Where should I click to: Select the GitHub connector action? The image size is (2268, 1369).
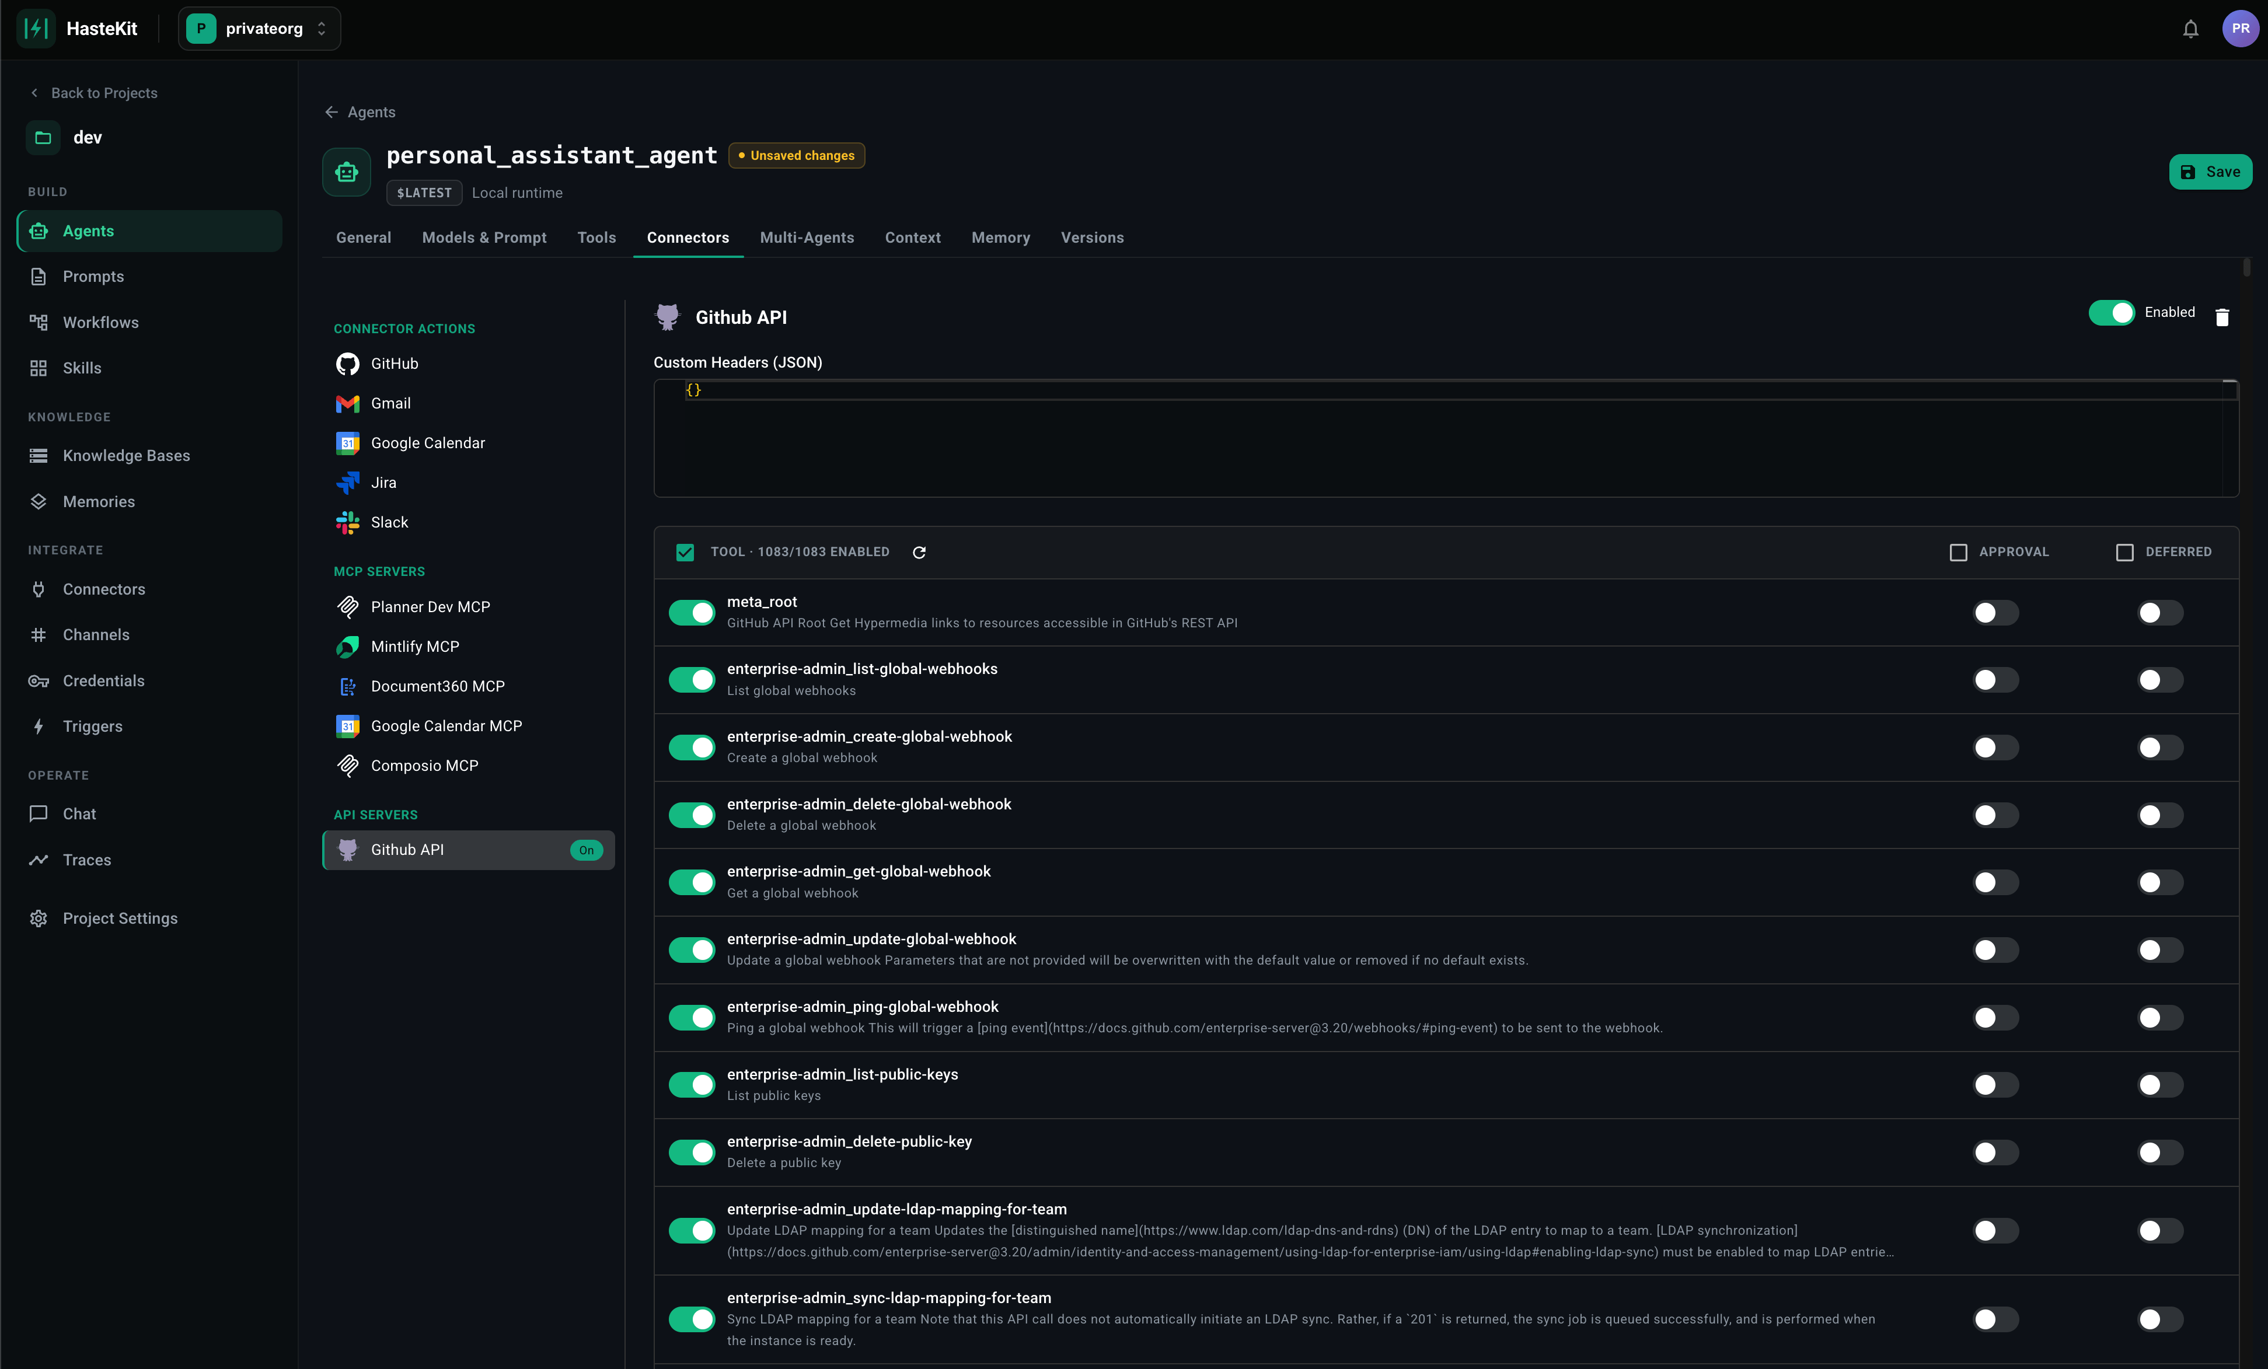[x=469, y=364]
